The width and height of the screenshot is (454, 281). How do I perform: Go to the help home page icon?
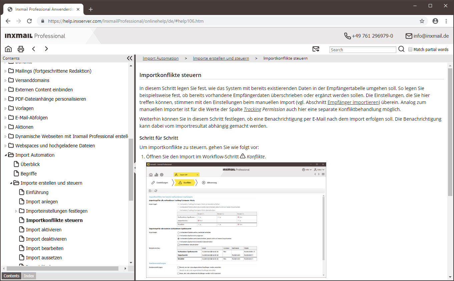8,49
